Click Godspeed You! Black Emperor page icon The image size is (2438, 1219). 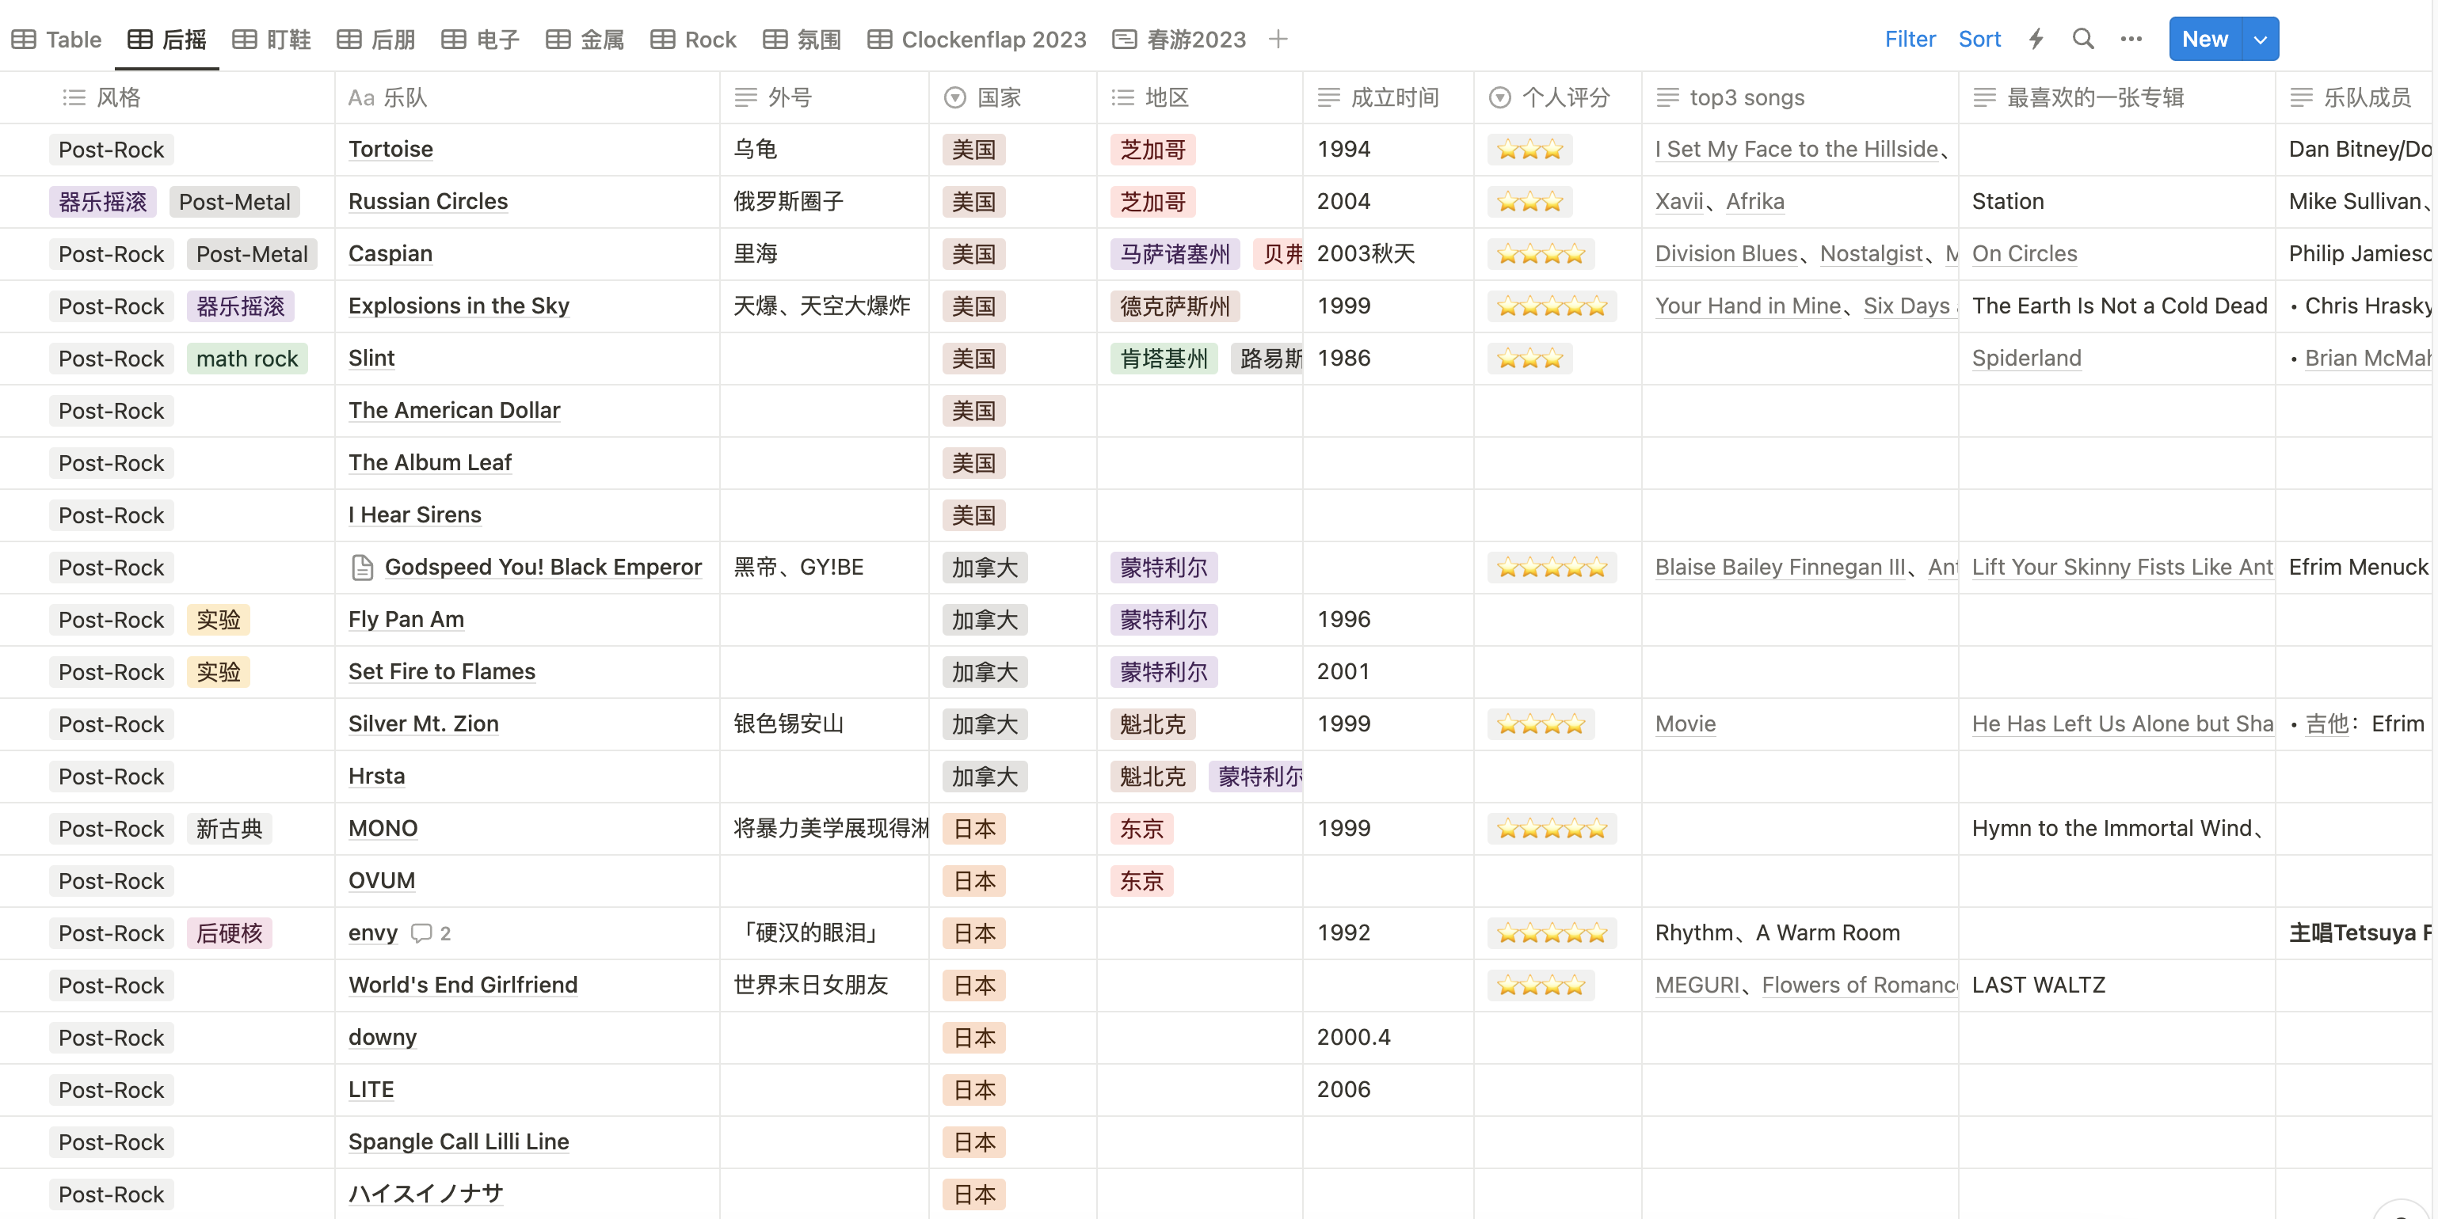tap(361, 568)
